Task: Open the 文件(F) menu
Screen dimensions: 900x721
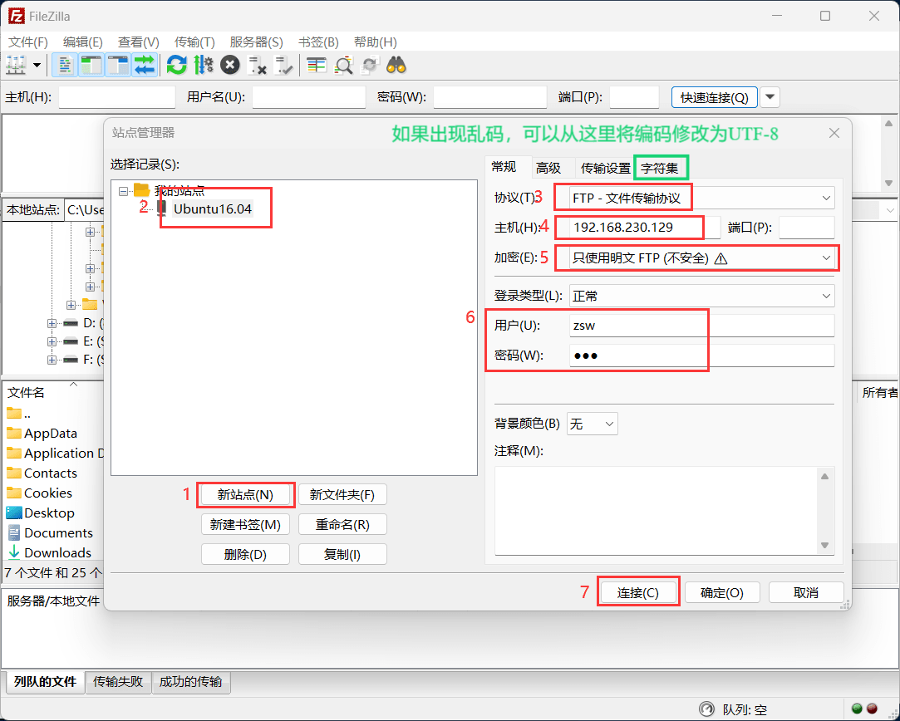Action: [x=28, y=42]
